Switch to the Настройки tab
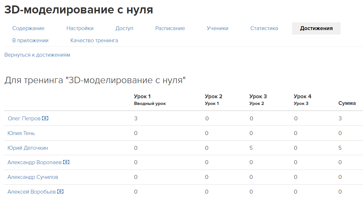 pyautogui.click(x=80, y=28)
